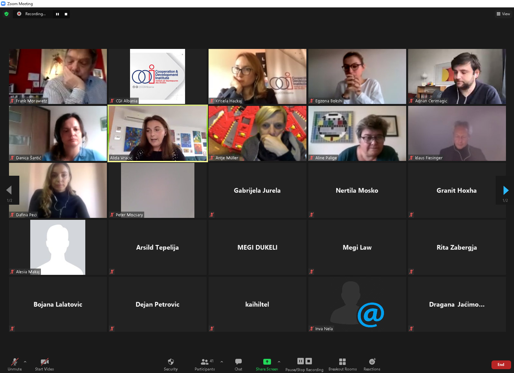The image size is (514, 373).
Task: Click muted mic icon on Bojana Lalatovic tile
Action: [x=12, y=329]
